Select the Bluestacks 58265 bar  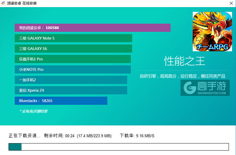point(61,101)
